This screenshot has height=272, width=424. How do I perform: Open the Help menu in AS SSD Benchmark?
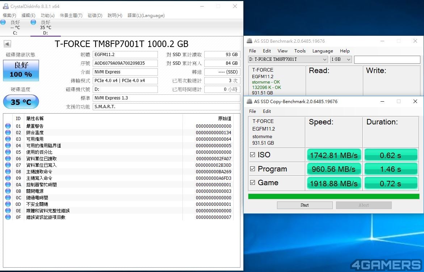[345, 51]
